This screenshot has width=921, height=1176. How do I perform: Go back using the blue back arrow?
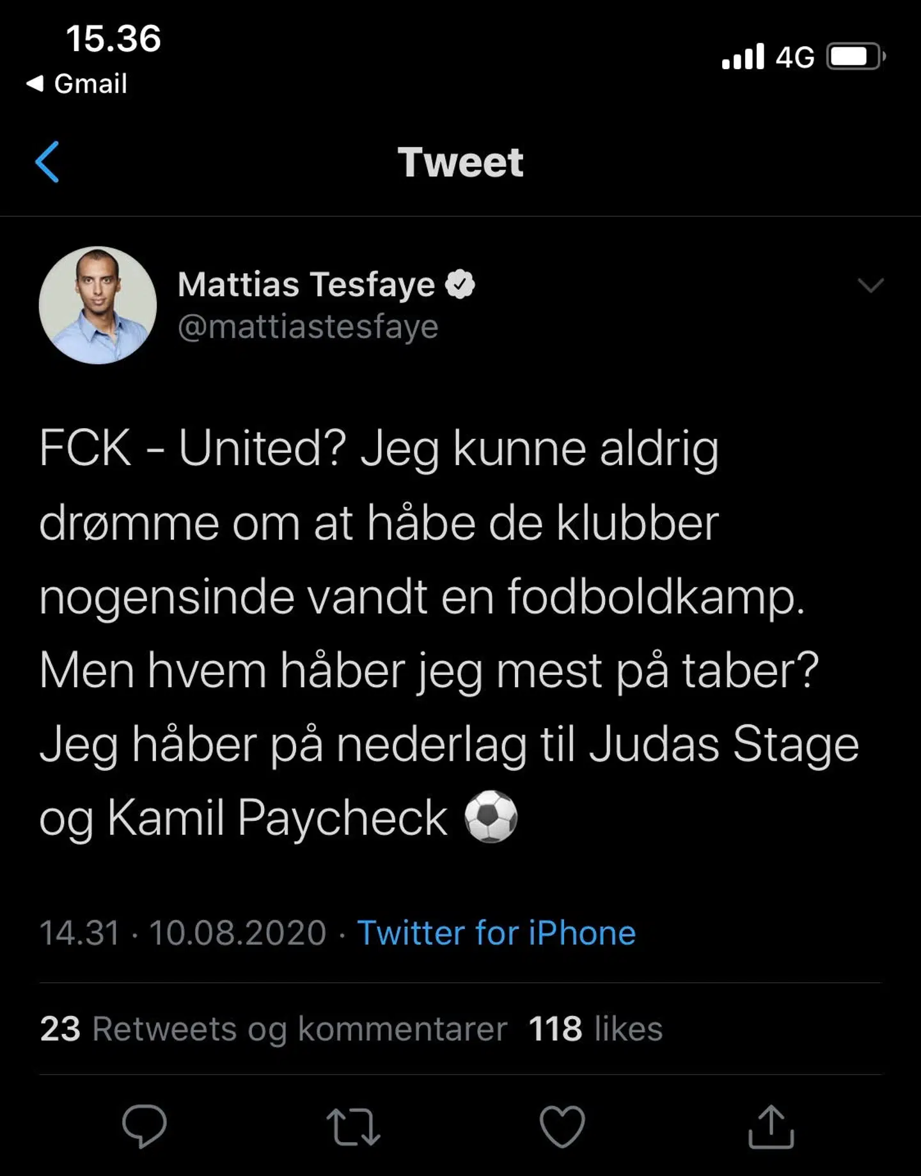click(48, 162)
